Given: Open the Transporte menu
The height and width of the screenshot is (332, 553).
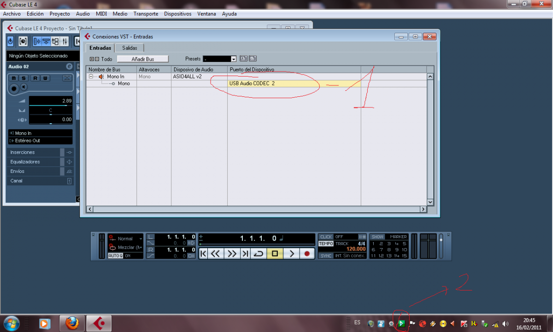Looking at the screenshot, I should pos(146,14).
